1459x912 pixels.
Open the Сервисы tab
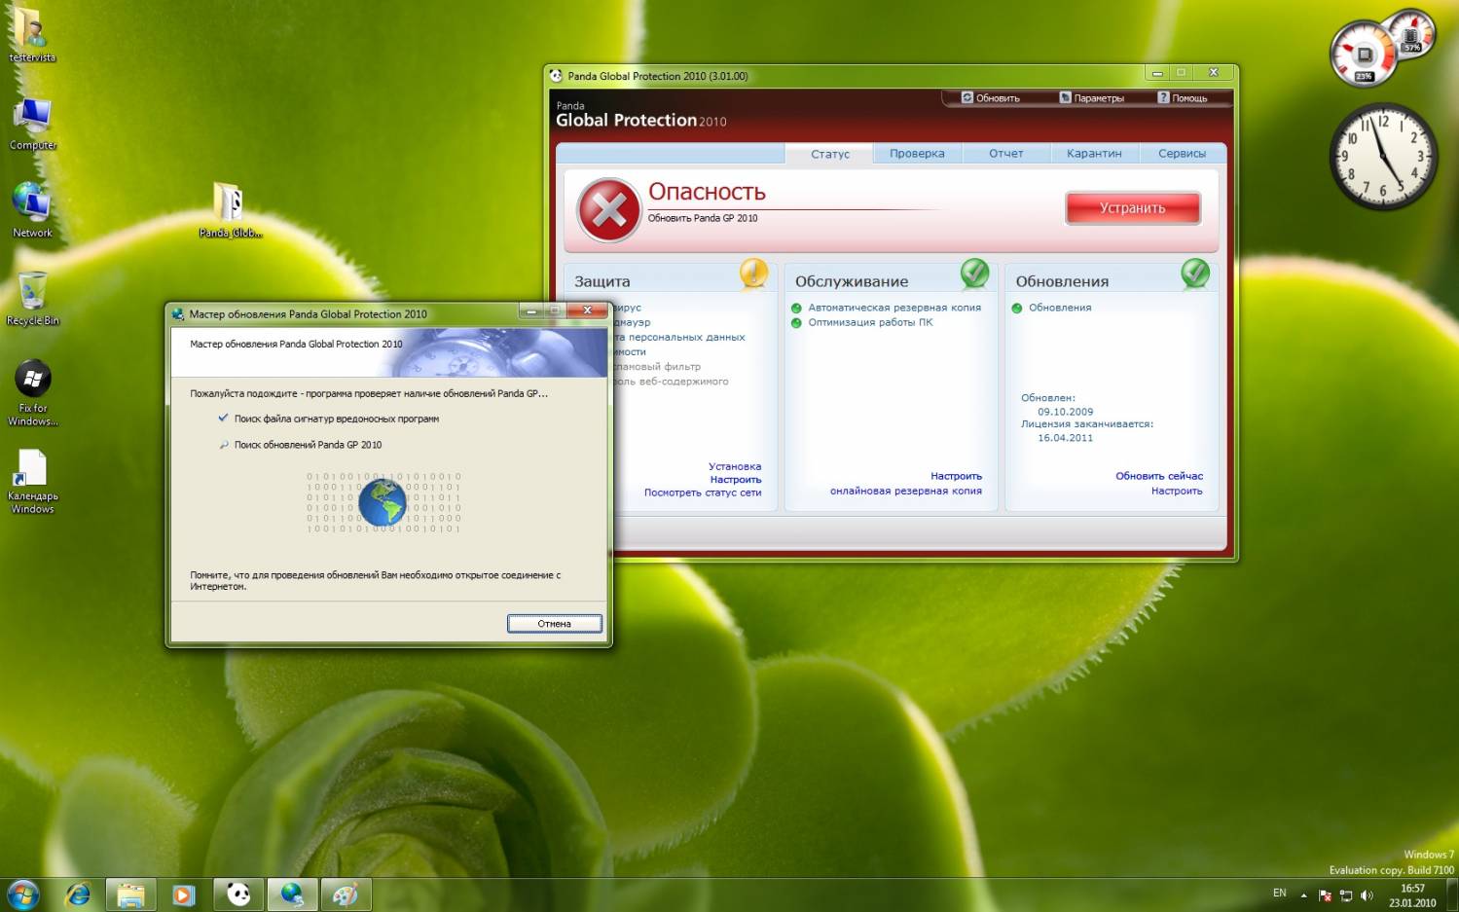1182,154
